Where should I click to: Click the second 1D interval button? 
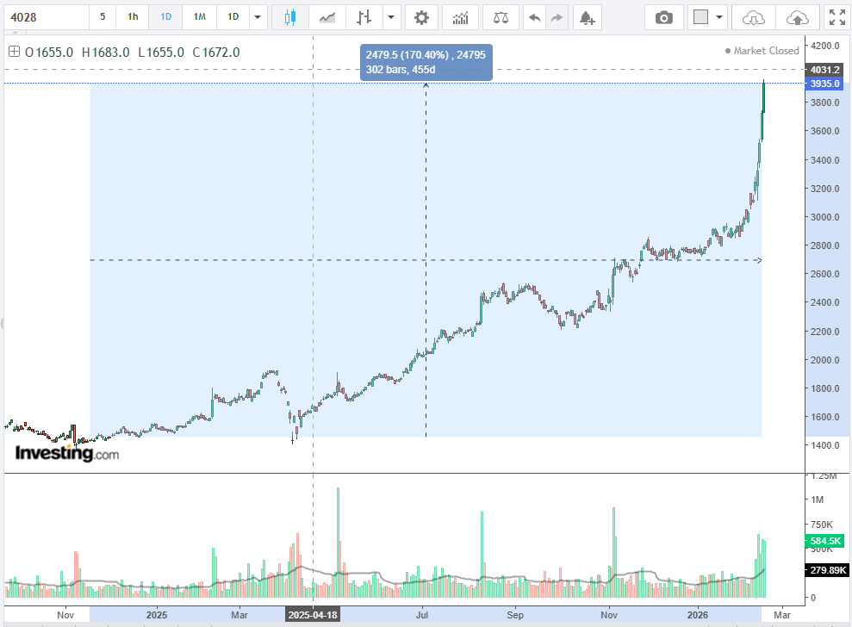click(x=233, y=17)
